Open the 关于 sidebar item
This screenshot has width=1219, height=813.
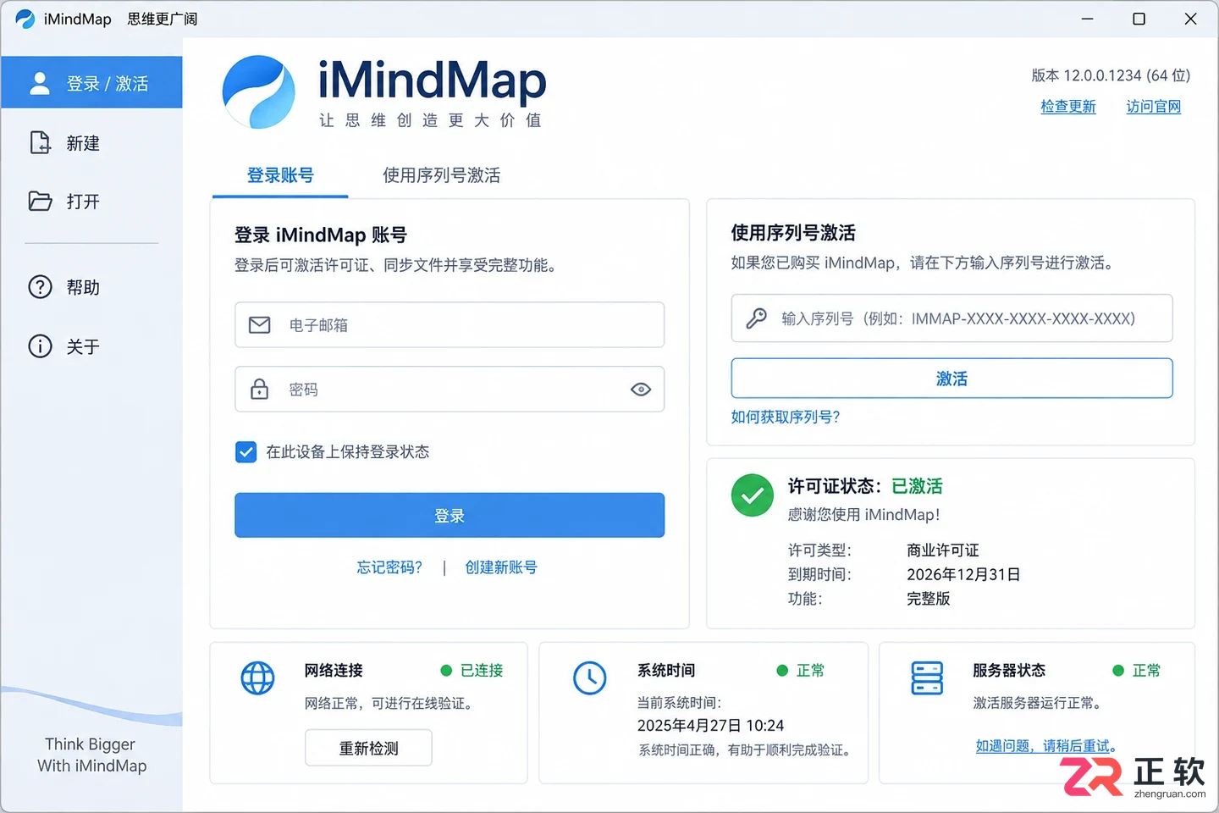(x=83, y=346)
